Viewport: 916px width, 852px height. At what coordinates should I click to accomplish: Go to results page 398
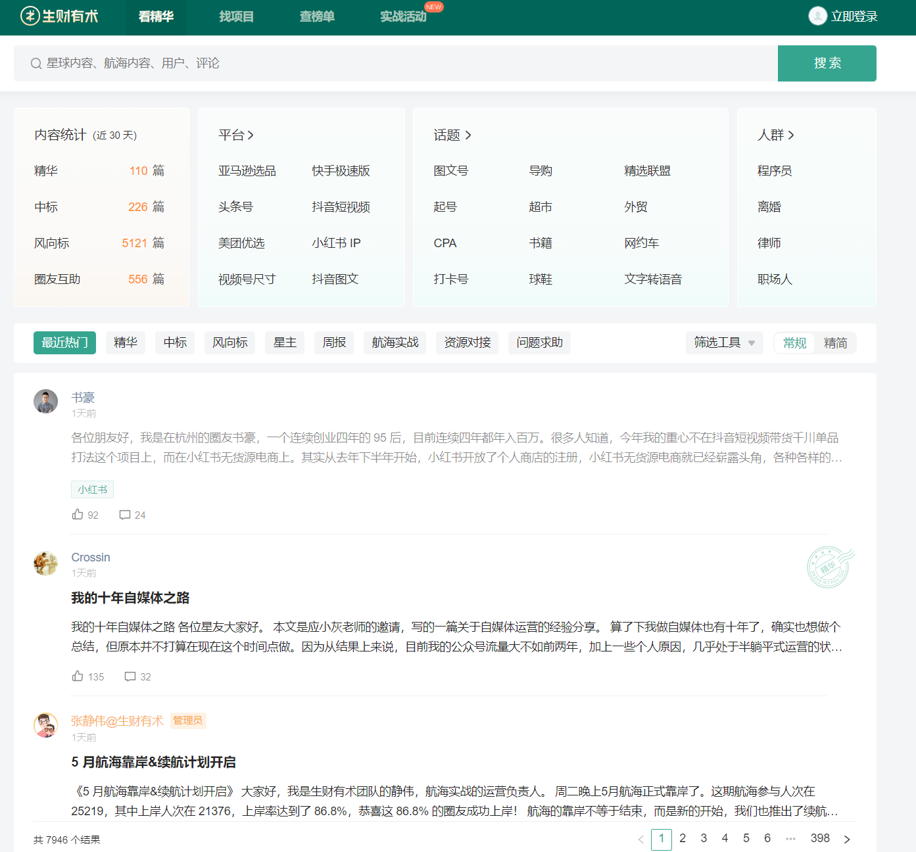(820, 839)
